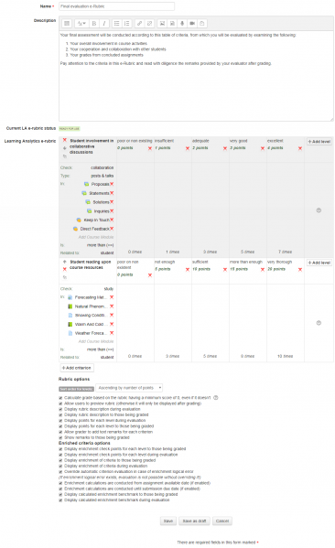This screenshot has height=548, width=335.
Task: Edit the 'adequate' level description
Action: click(200, 141)
